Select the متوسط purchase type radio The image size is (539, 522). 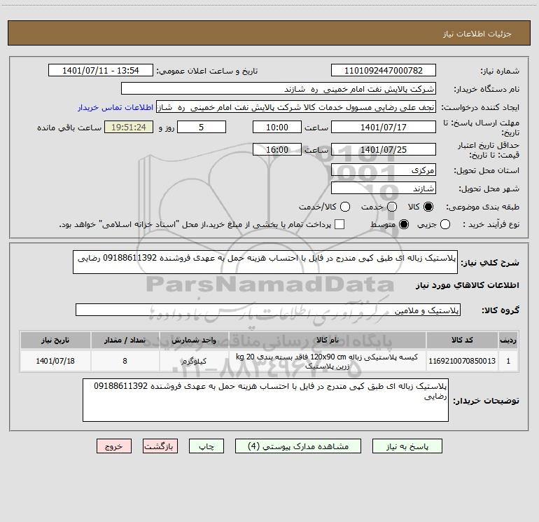[x=402, y=224]
